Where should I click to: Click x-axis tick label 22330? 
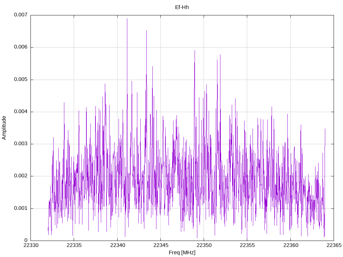(31, 245)
